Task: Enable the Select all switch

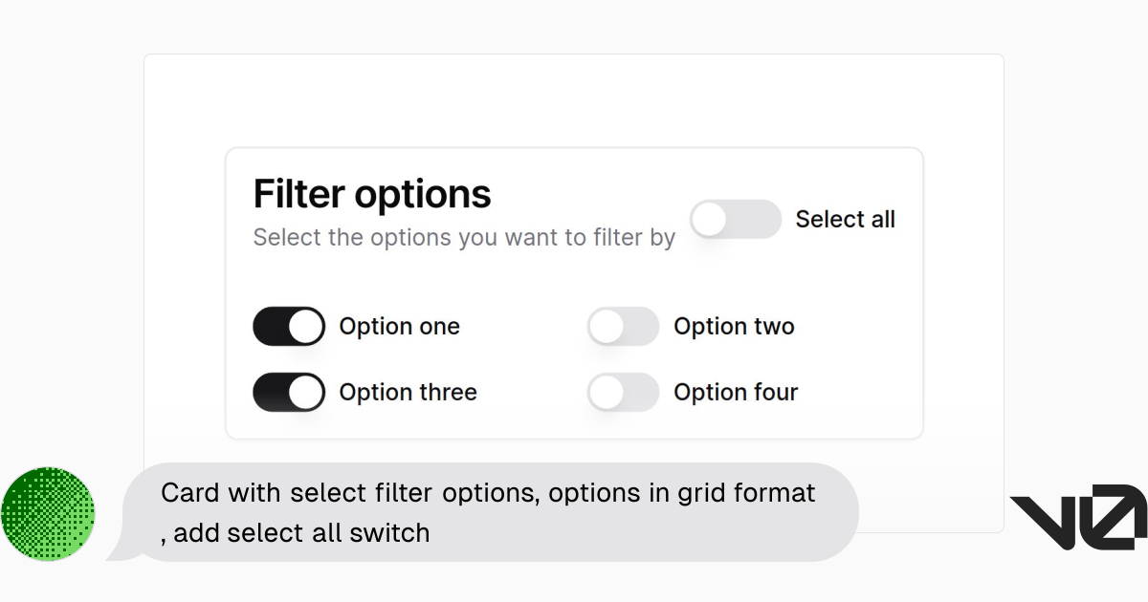Action: coord(736,219)
